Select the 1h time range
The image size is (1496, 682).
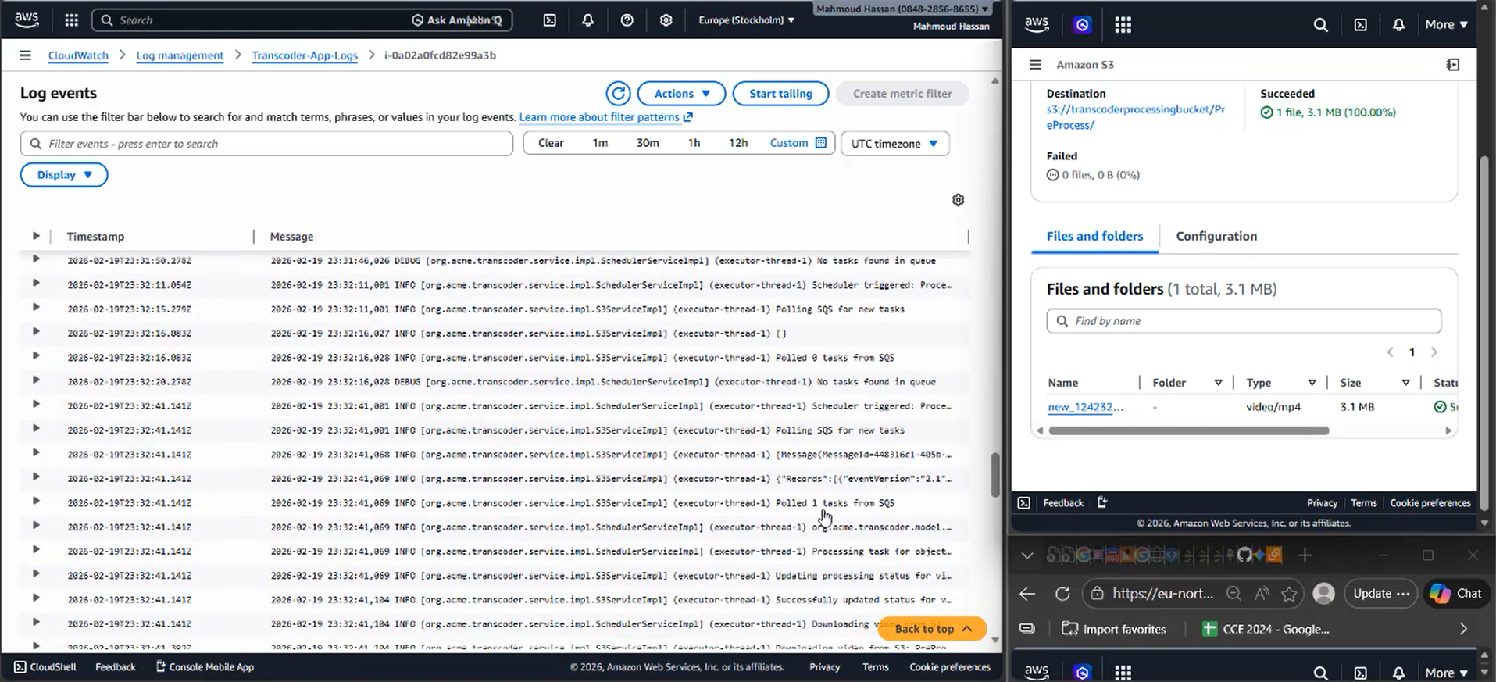pos(694,143)
